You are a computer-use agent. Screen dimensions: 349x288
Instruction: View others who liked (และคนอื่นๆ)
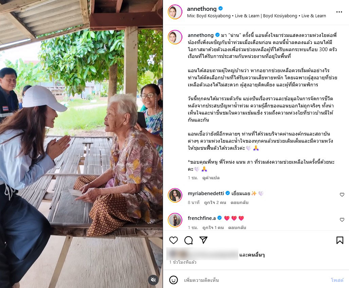[252, 255]
